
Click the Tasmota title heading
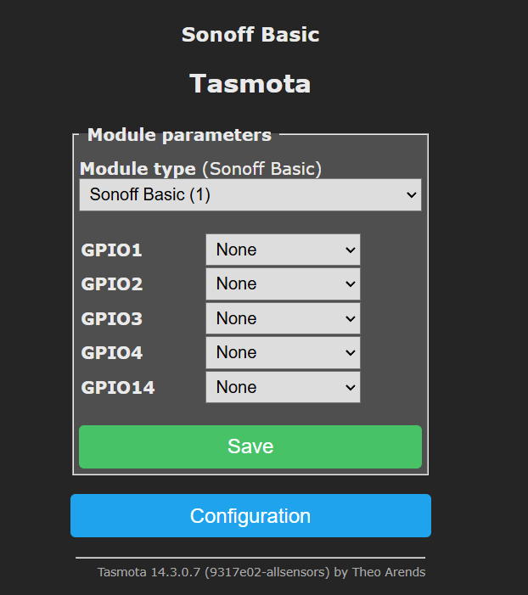[x=250, y=83]
